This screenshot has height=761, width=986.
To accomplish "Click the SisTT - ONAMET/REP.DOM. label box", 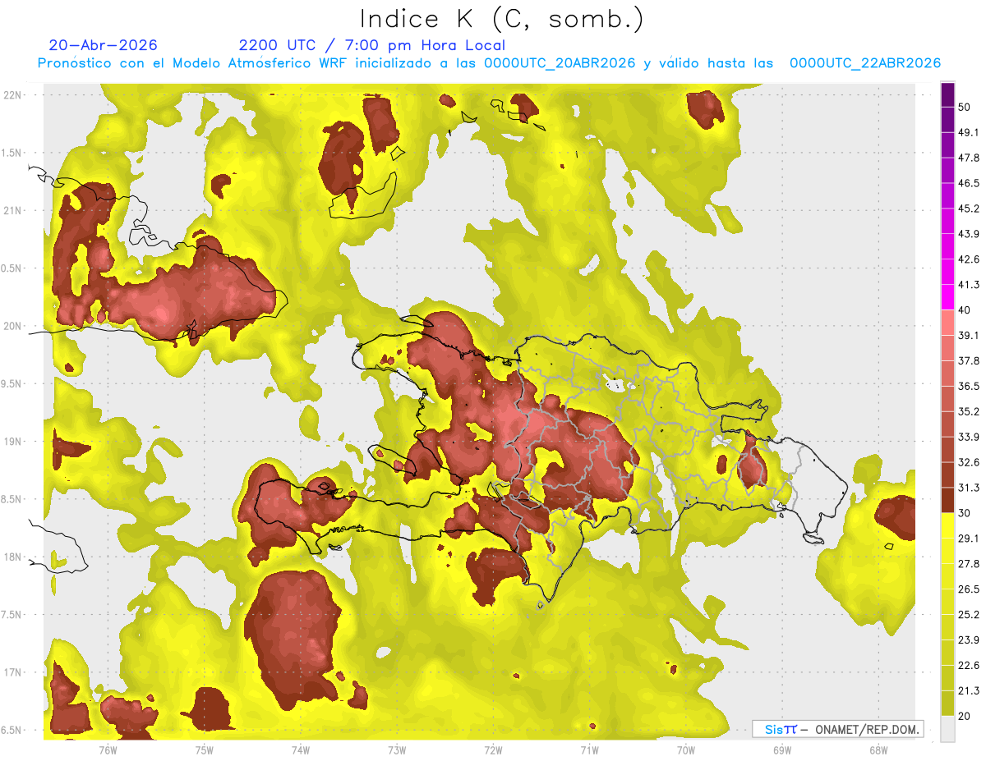I will pyautogui.click(x=837, y=729).
